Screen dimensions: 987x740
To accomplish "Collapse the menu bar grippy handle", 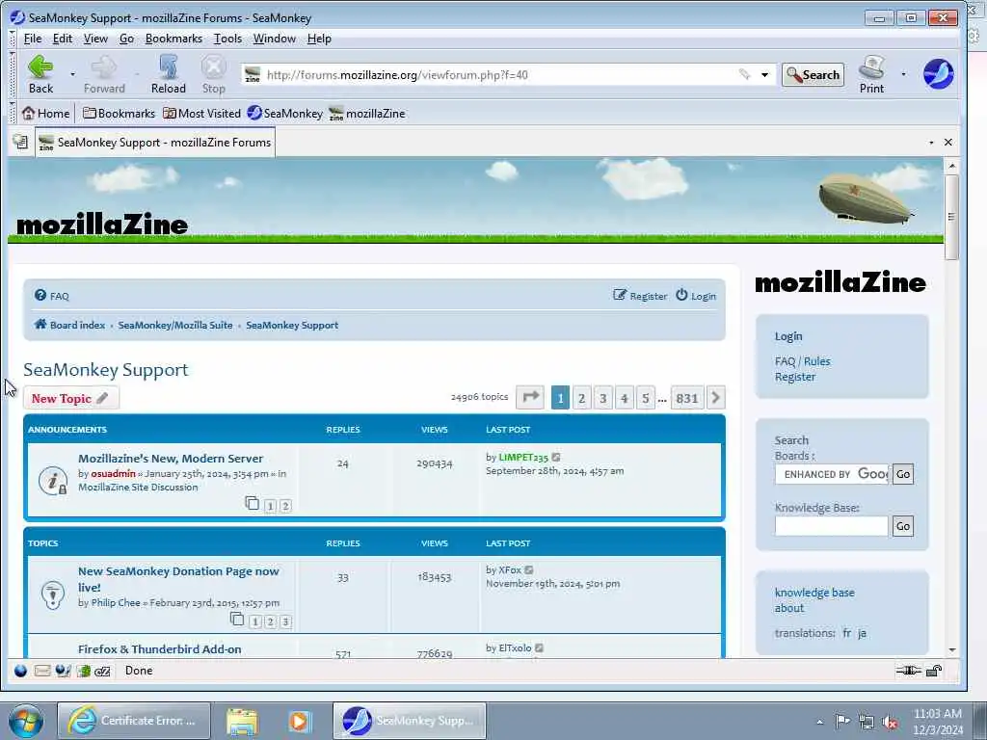I will (x=12, y=39).
